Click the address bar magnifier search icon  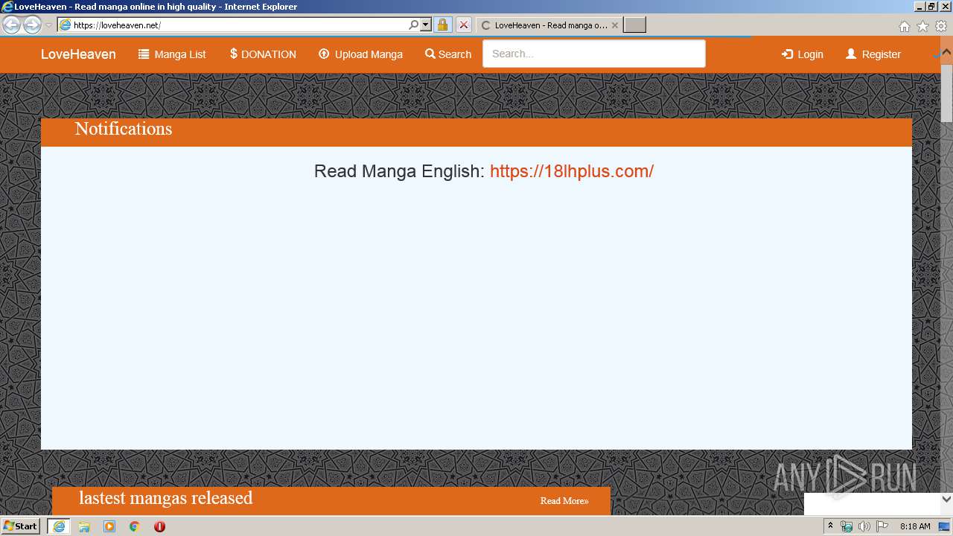[414, 25]
